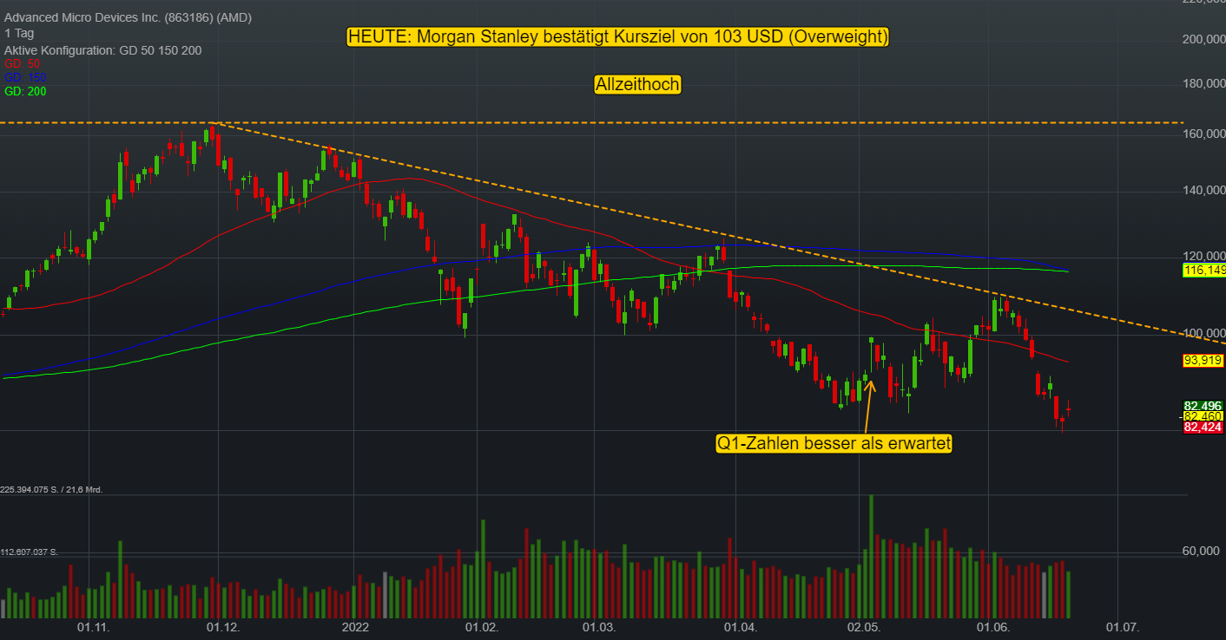1226x640 pixels.
Task: Click the 02.05. date label
Action: 866,627
